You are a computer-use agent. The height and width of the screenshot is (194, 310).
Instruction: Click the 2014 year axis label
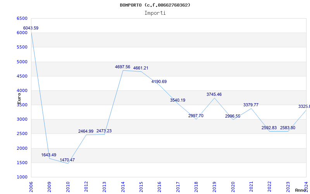click(123, 185)
